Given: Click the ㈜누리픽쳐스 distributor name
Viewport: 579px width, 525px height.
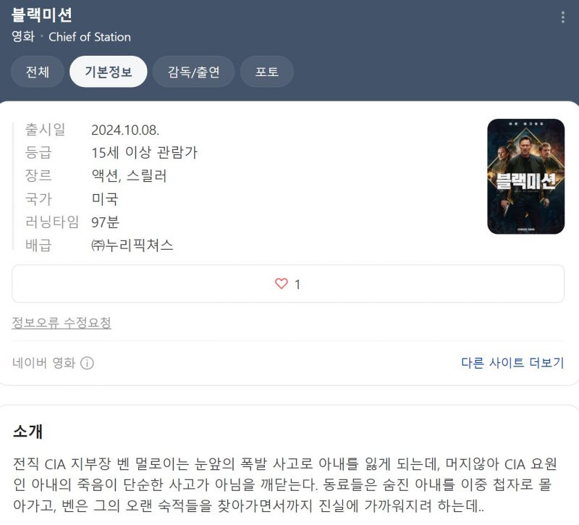Looking at the screenshot, I should click(x=132, y=245).
